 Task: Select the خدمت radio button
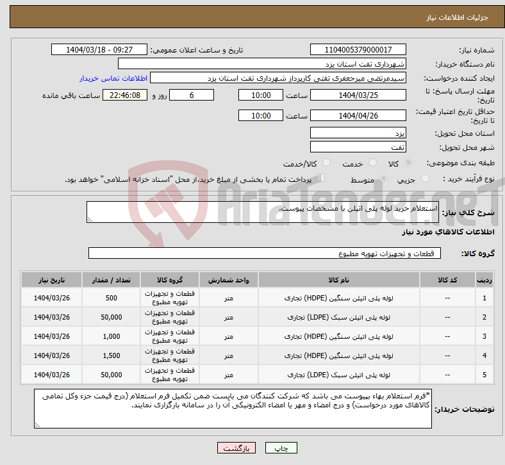(x=372, y=163)
